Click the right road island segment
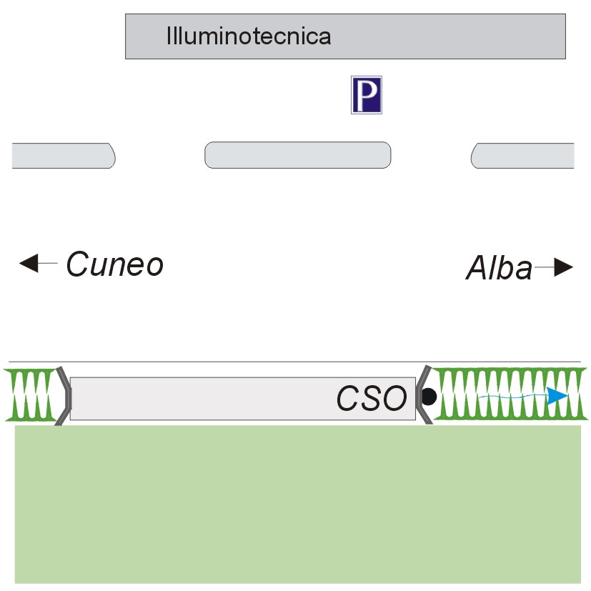Image resolution: width=591 pixels, height=591 pixels. point(522,156)
